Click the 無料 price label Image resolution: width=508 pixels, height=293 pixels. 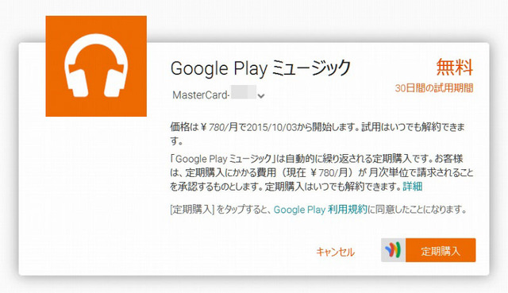coord(455,67)
